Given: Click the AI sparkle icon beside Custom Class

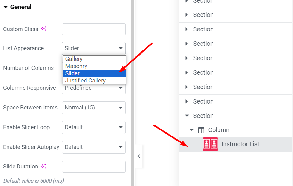Looking at the screenshot, I should pos(43,29).
